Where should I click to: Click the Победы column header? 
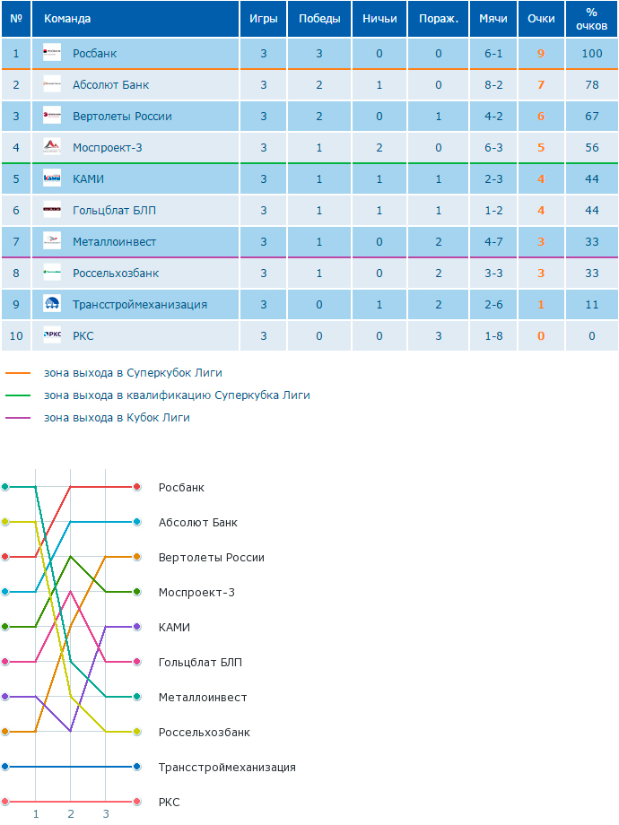[x=319, y=19]
